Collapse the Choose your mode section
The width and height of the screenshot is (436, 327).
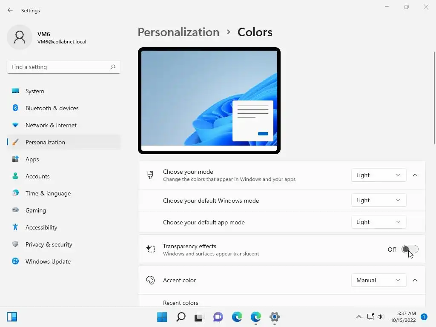415,175
